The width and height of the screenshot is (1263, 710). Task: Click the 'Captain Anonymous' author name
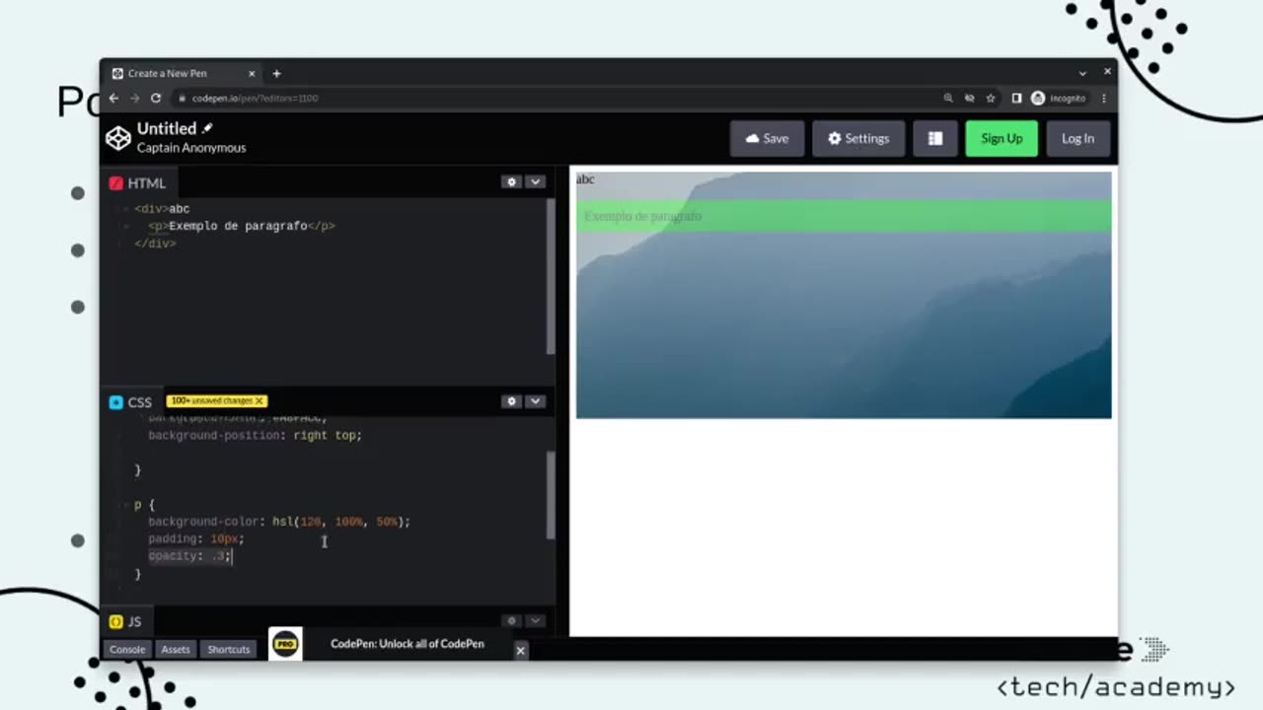pyautogui.click(x=191, y=148)
